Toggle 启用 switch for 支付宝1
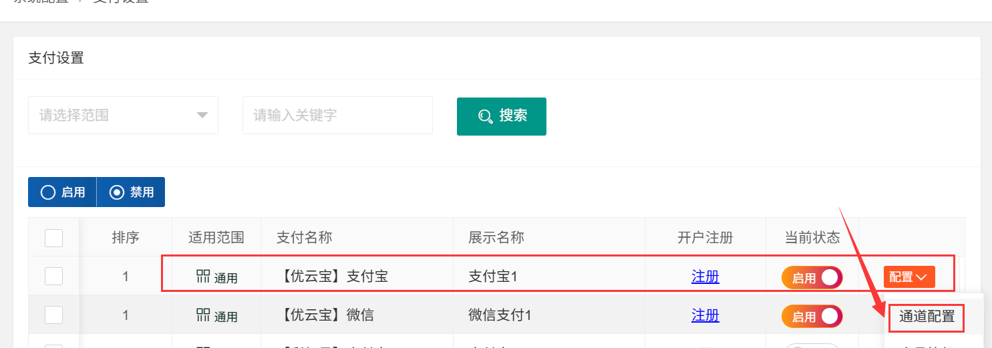This screenshot has width=992, height=348. click(x=812, y=278)
